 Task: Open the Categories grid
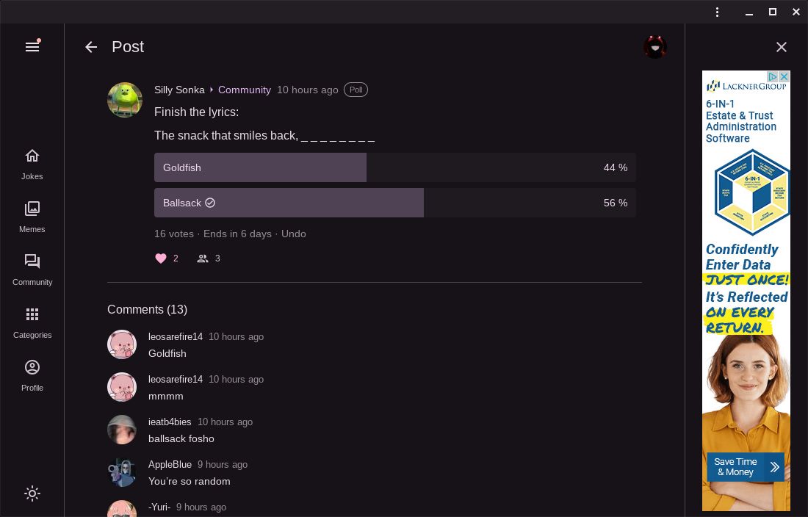(x=32, y=322)
